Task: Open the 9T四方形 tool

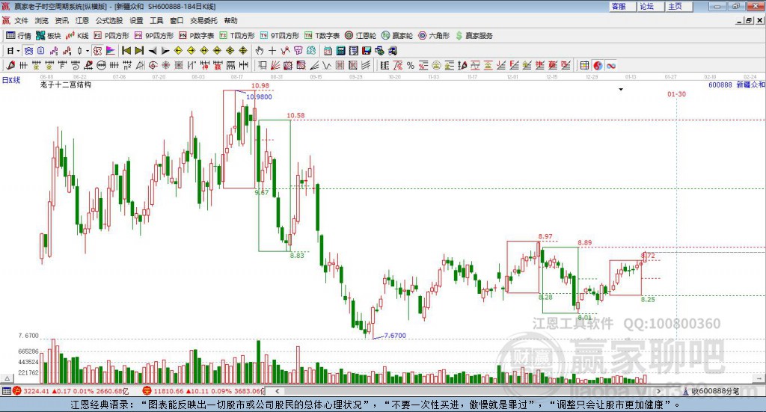Action: 280,36
